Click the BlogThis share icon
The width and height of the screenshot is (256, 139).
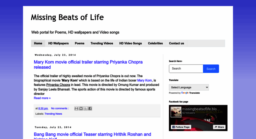click(x=81, y=108)
